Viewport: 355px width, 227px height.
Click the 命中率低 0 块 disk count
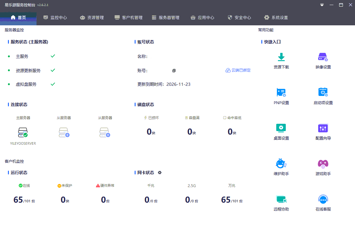232,132
